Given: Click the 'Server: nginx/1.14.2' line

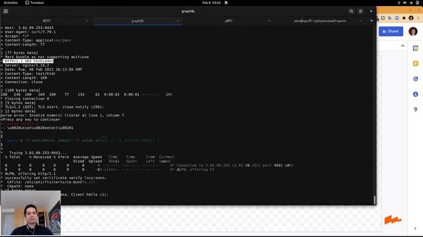Looking at the screenshot, I should coord(25,65).
